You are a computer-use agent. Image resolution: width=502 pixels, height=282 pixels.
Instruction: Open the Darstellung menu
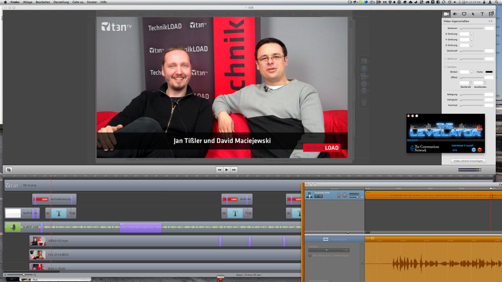click(61, 2)
